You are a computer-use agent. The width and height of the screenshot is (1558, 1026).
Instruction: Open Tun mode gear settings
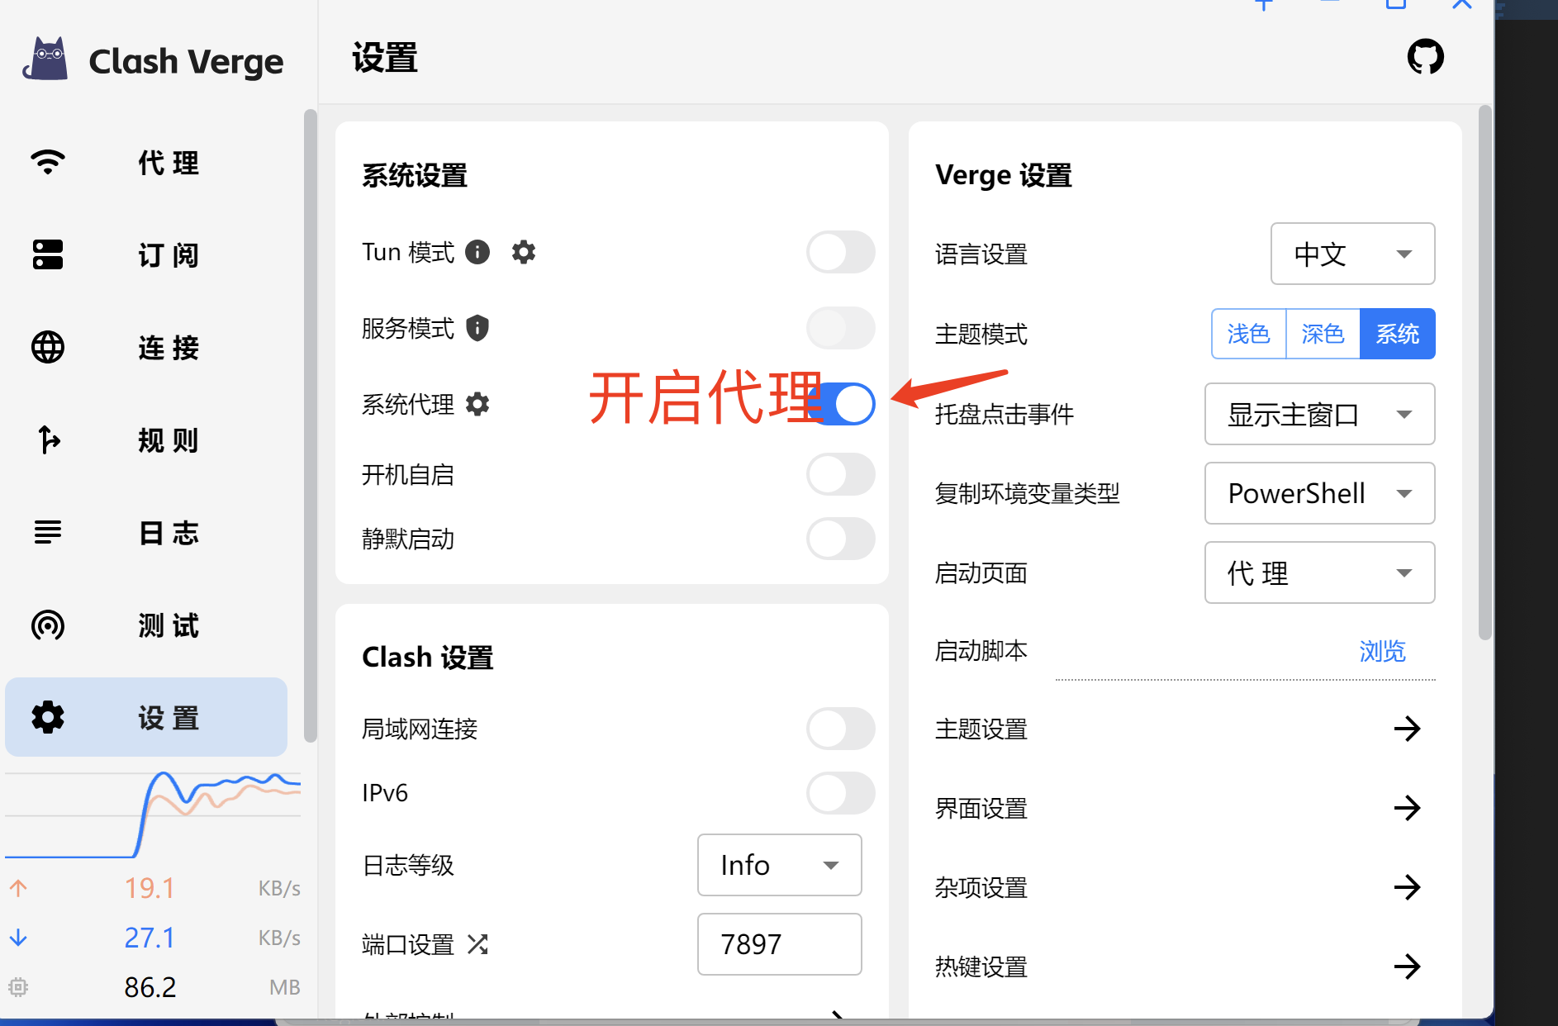[x=524, y=252]
